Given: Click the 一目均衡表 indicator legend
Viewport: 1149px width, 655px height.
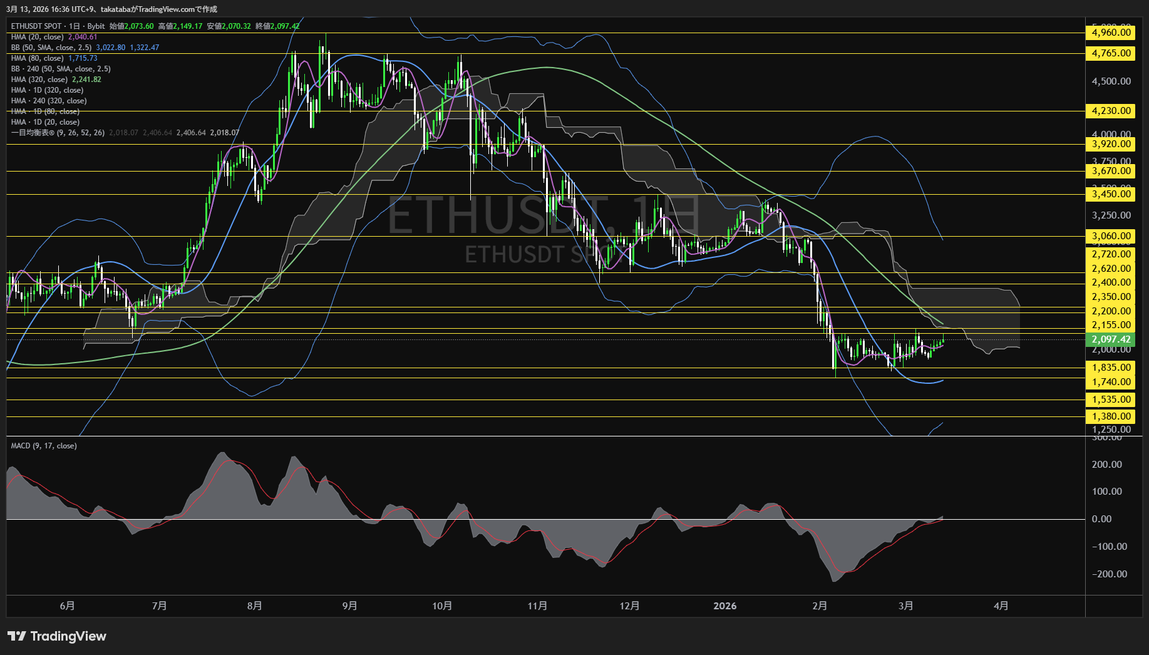Looking at the screenshot, I should [x=58, y=133].
